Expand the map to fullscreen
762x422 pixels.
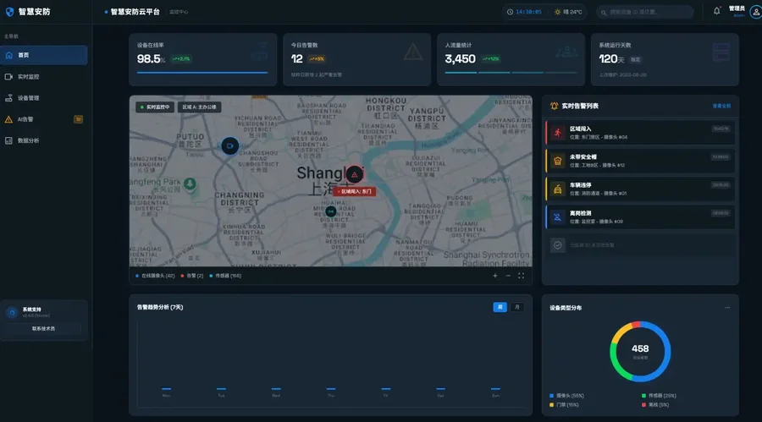(521, 276)
